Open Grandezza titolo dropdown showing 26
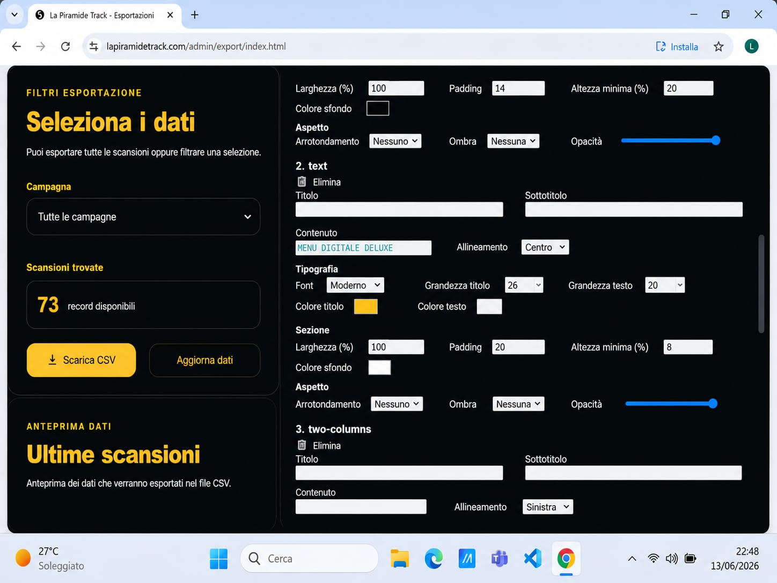Viewport: 777px width, 583px height. click(x=524, y=285)
